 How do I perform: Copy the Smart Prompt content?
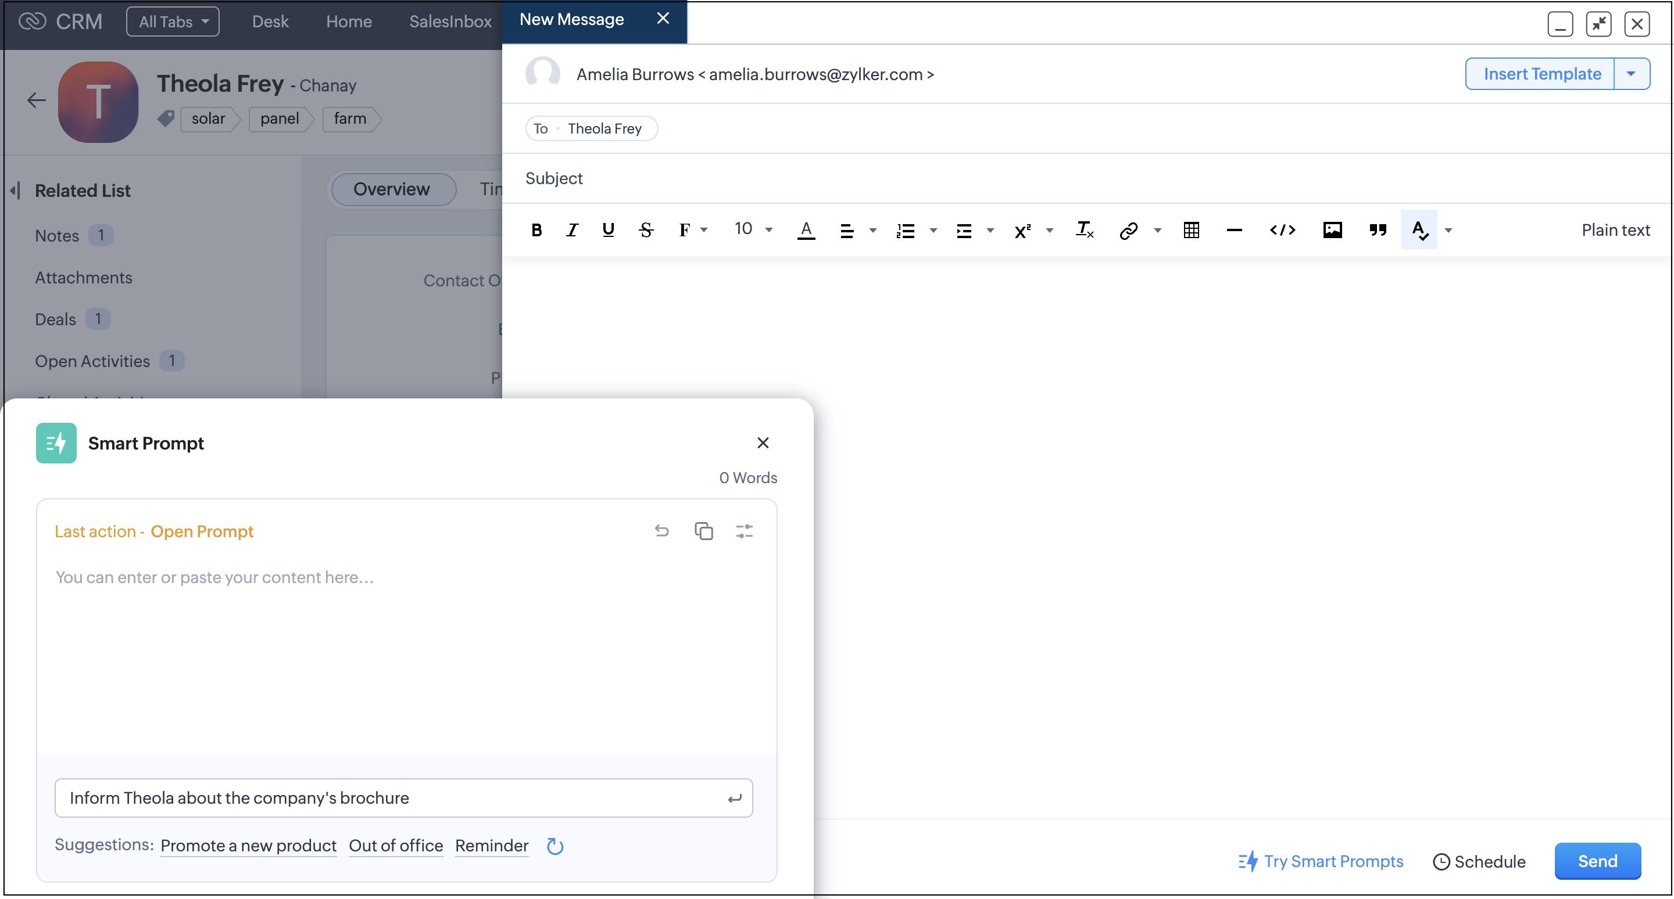[703, 531]
